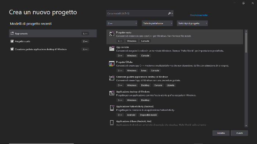Viewport: 257px width, 144px height.
Task: Select Applicazione di base (Android, Ant) title
Action: point(134,121)
